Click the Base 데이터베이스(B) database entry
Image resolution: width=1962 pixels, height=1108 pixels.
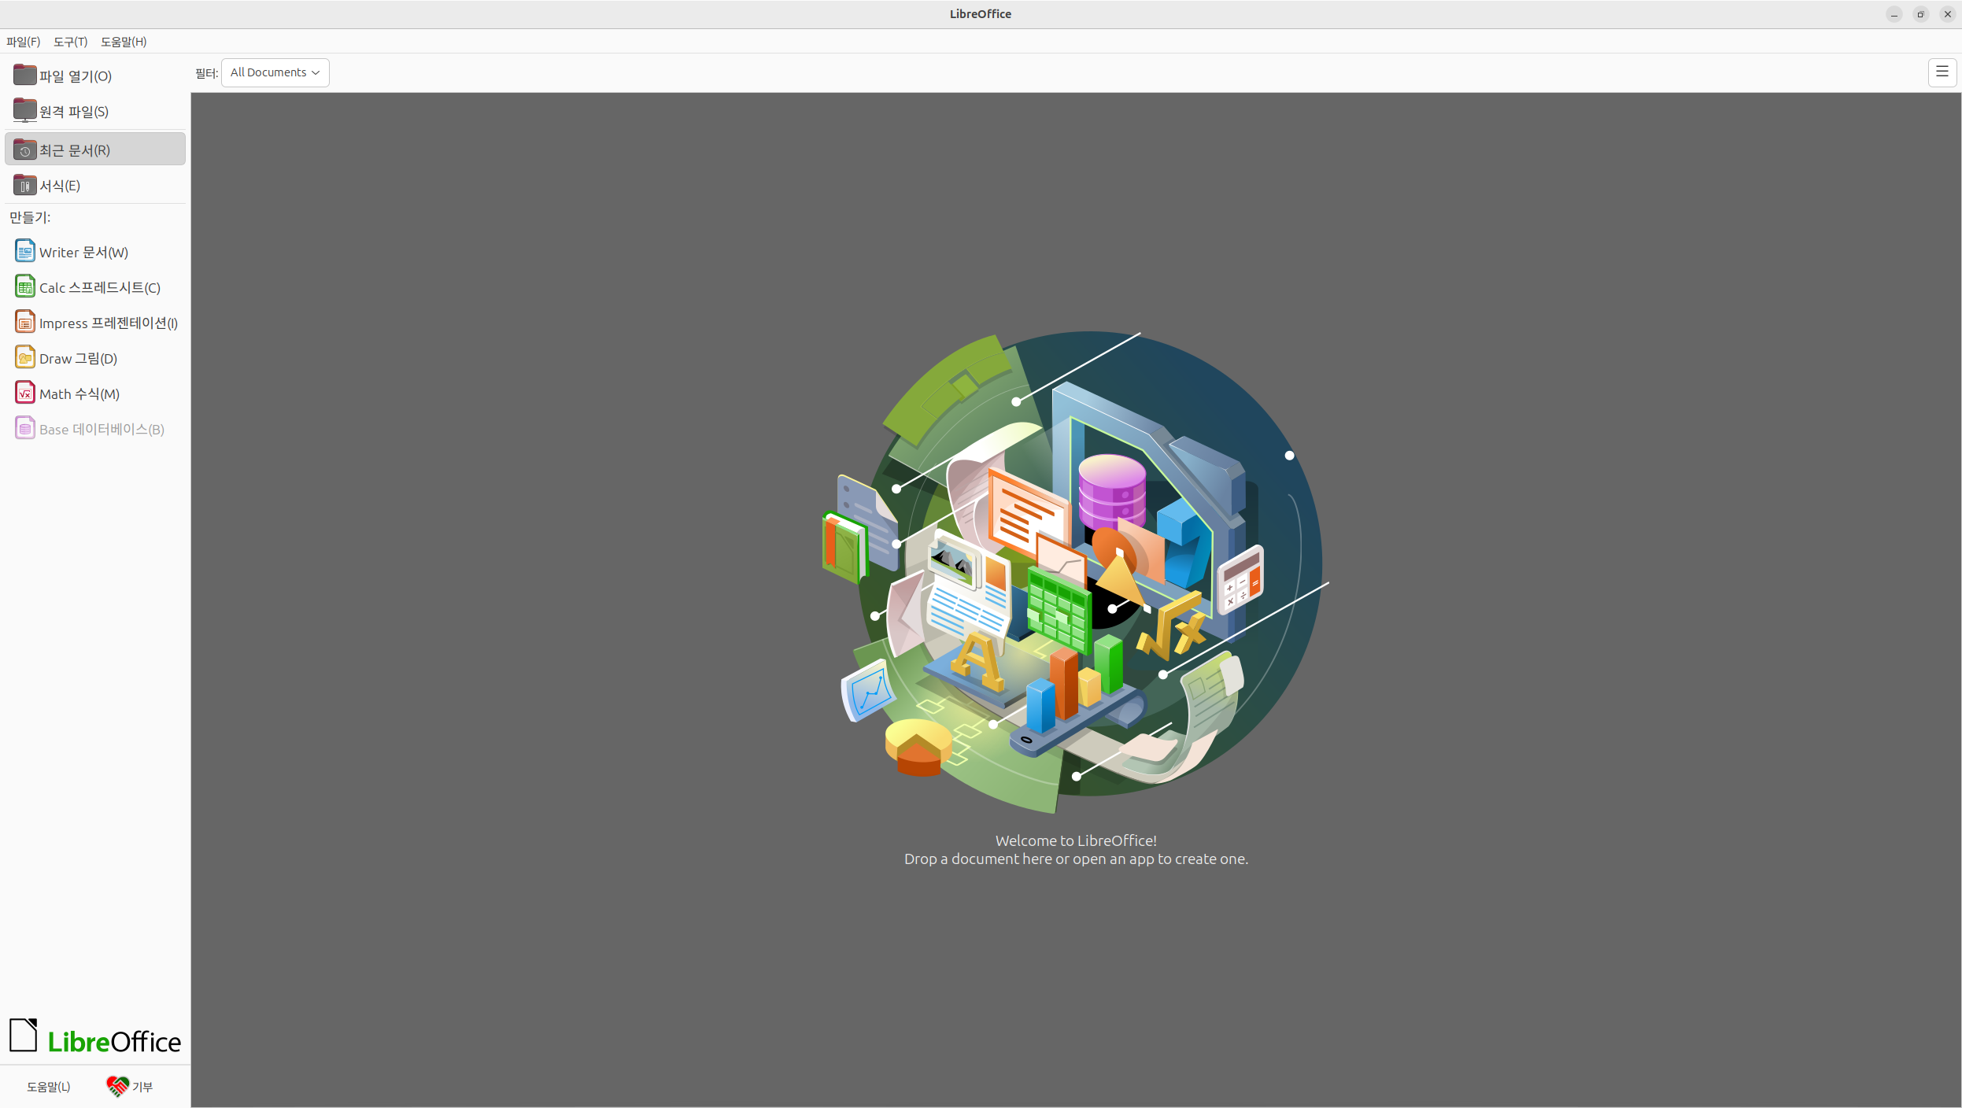point(95,429)
